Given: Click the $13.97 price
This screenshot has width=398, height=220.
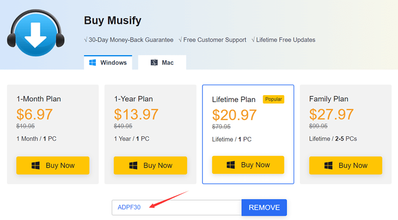Looking at the screenshot, I should 136,114.
